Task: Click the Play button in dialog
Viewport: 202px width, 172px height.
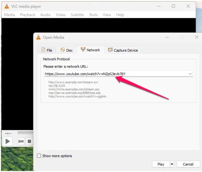Action: [x=161, y=164]
